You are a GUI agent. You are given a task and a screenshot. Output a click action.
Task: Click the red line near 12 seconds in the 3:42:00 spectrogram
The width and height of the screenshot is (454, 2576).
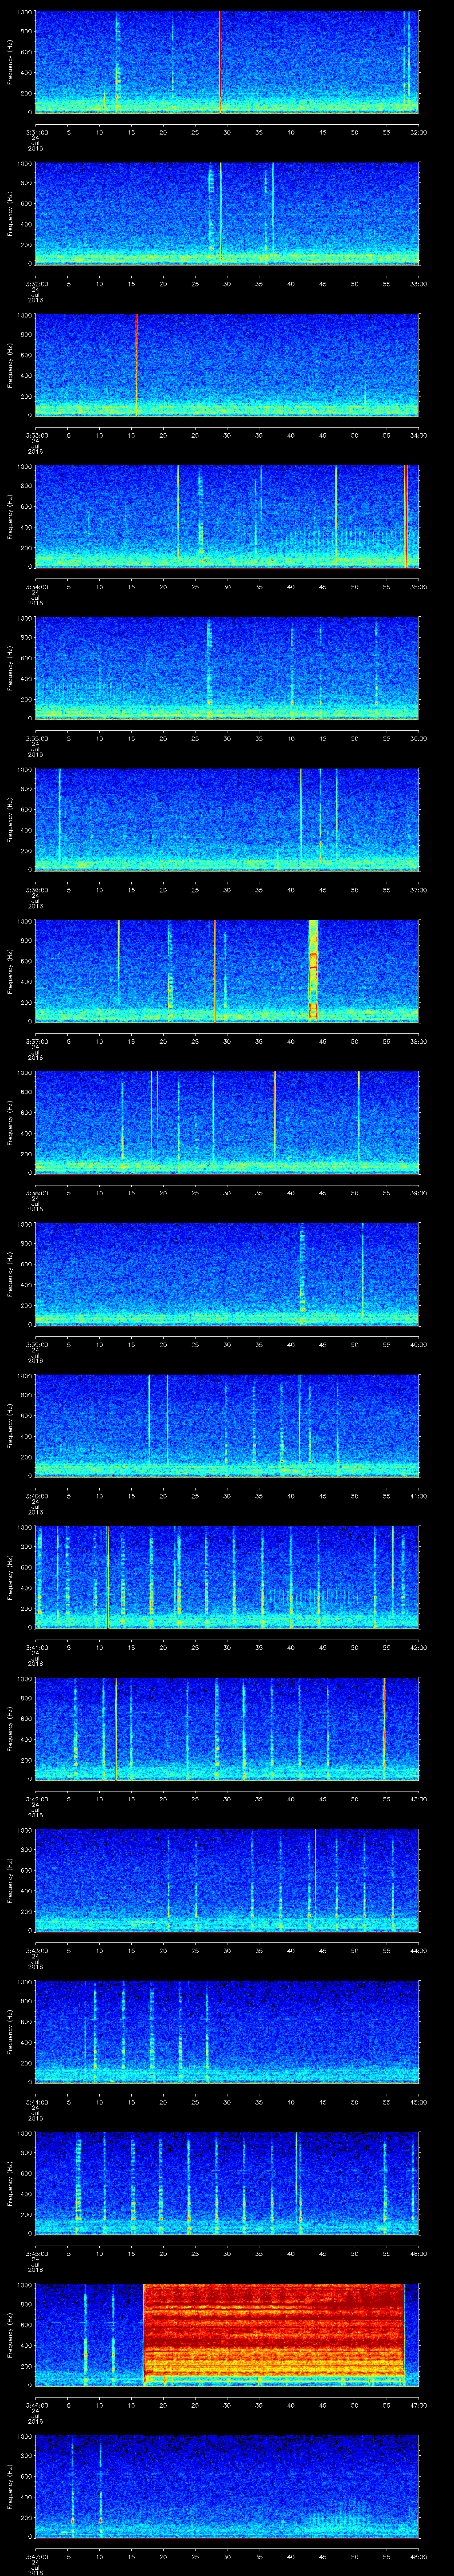coord(116,1729)
